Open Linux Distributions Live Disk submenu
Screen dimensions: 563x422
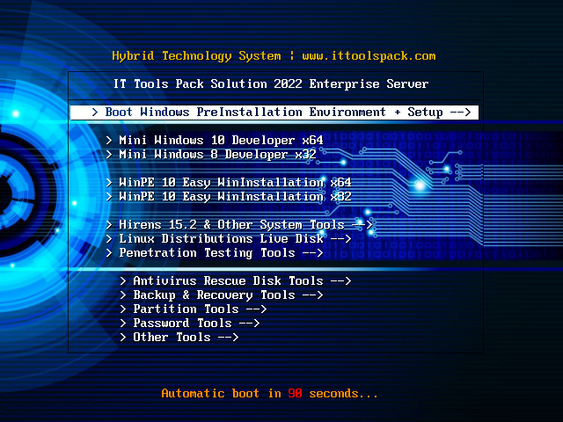pyautogui.click(x=229, y=238)
